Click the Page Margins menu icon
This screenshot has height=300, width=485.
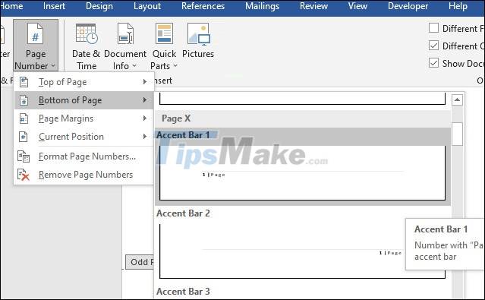tap(24, 118)
